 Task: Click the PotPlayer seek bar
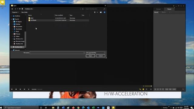76,86
